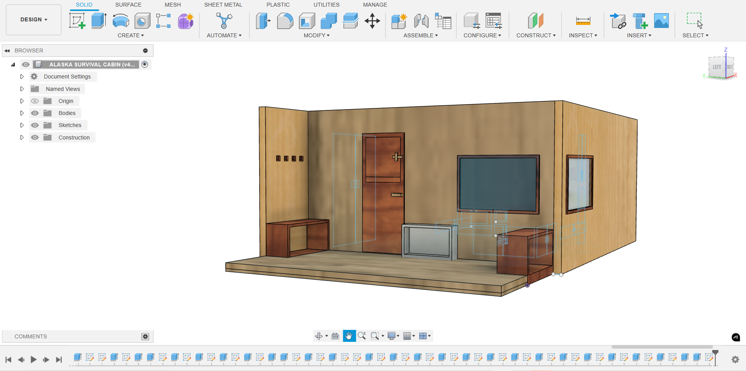Click the Orbit navigation icon

point(319,336)
